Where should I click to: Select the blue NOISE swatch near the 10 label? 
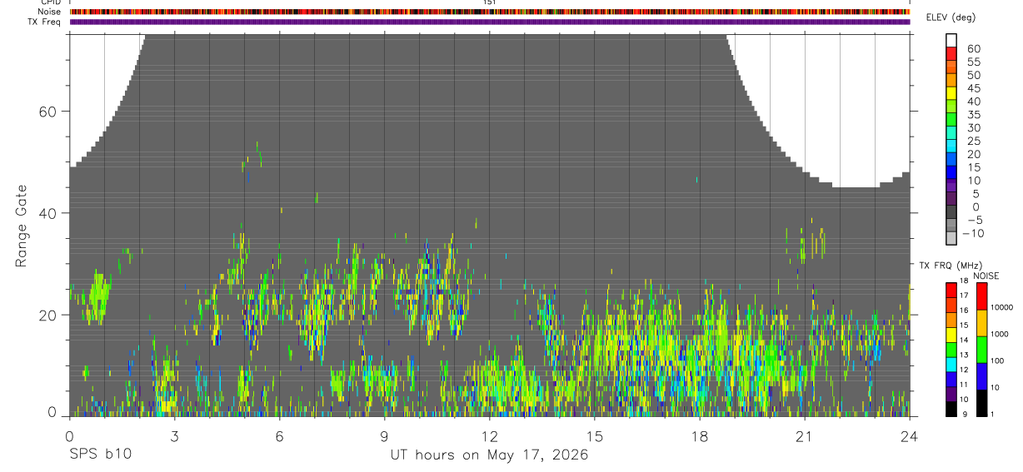click(x=981, y=375)
